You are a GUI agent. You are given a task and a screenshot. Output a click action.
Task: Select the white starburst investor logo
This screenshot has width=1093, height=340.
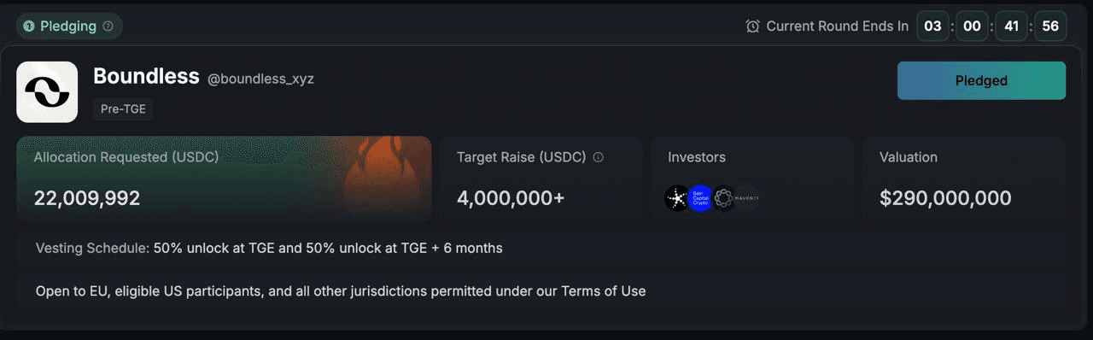tap(677, 198)
